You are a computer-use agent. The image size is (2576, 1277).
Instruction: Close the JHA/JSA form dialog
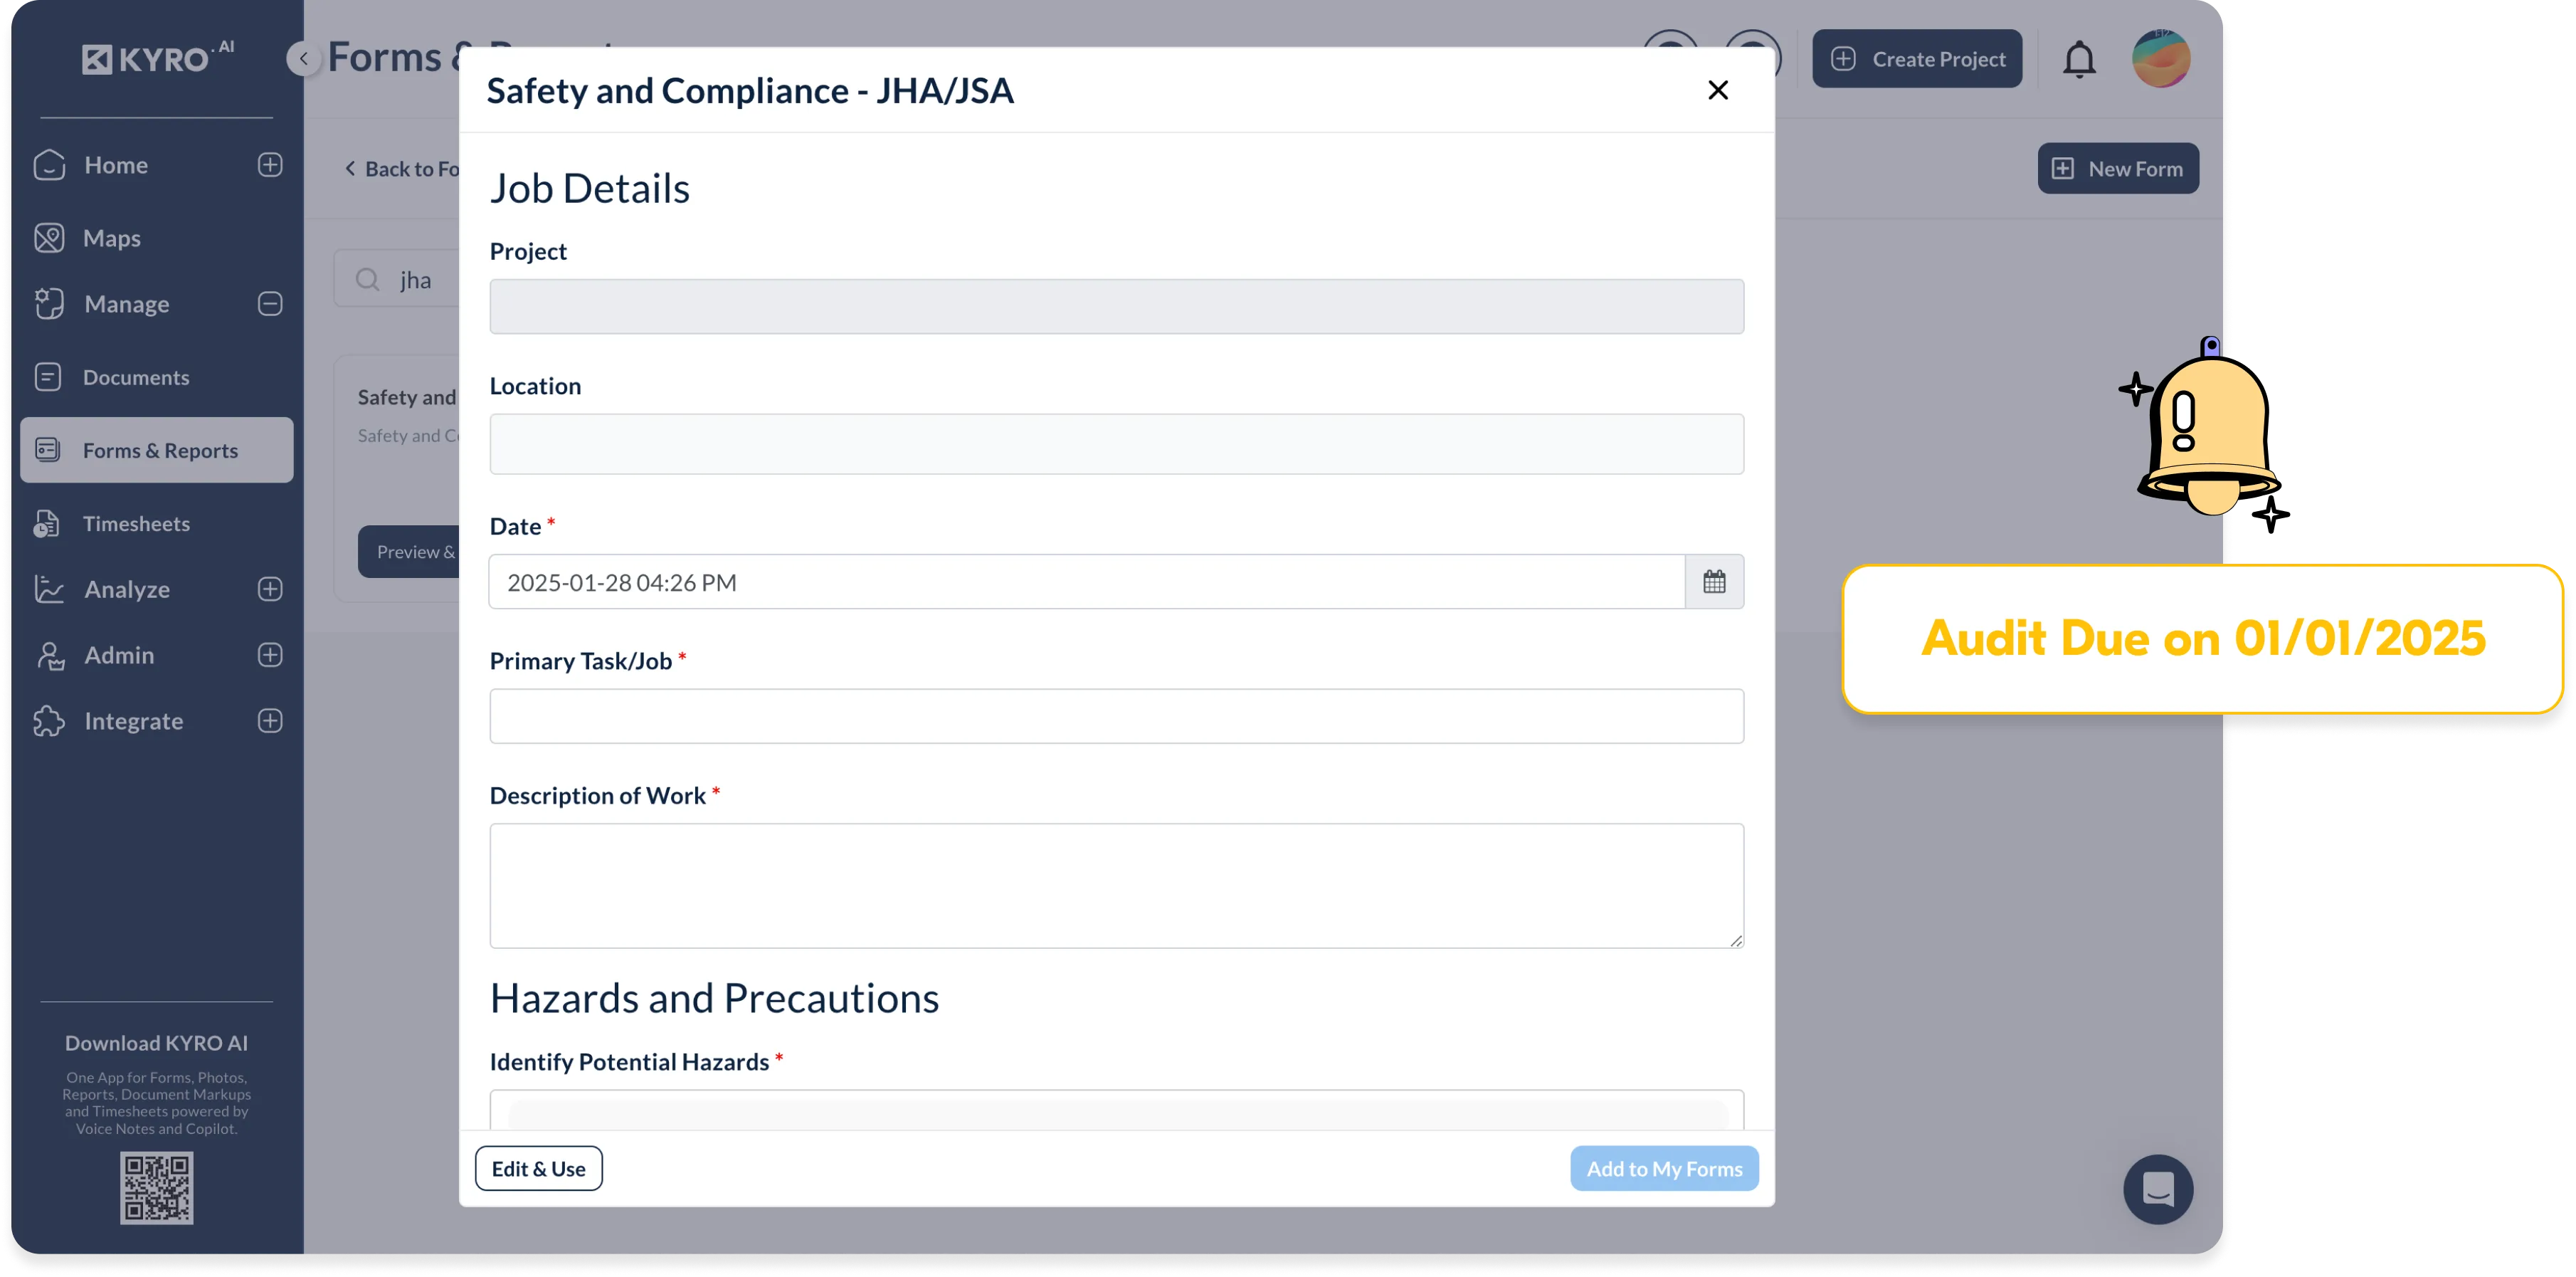tap(1718, 91)
